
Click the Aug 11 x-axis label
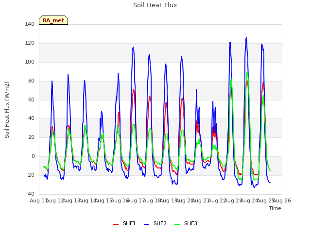[39, 200]
